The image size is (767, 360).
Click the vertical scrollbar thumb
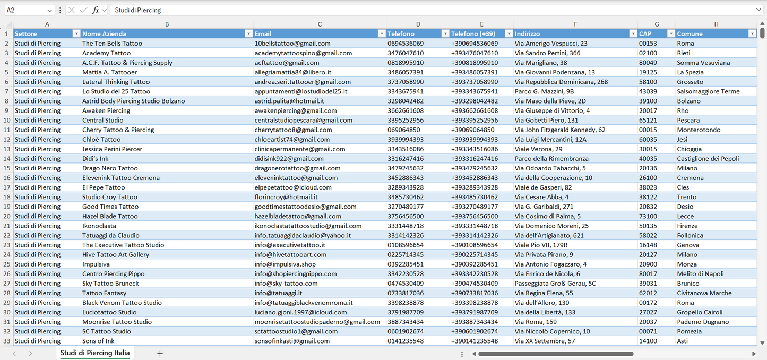tap(762, 33)
